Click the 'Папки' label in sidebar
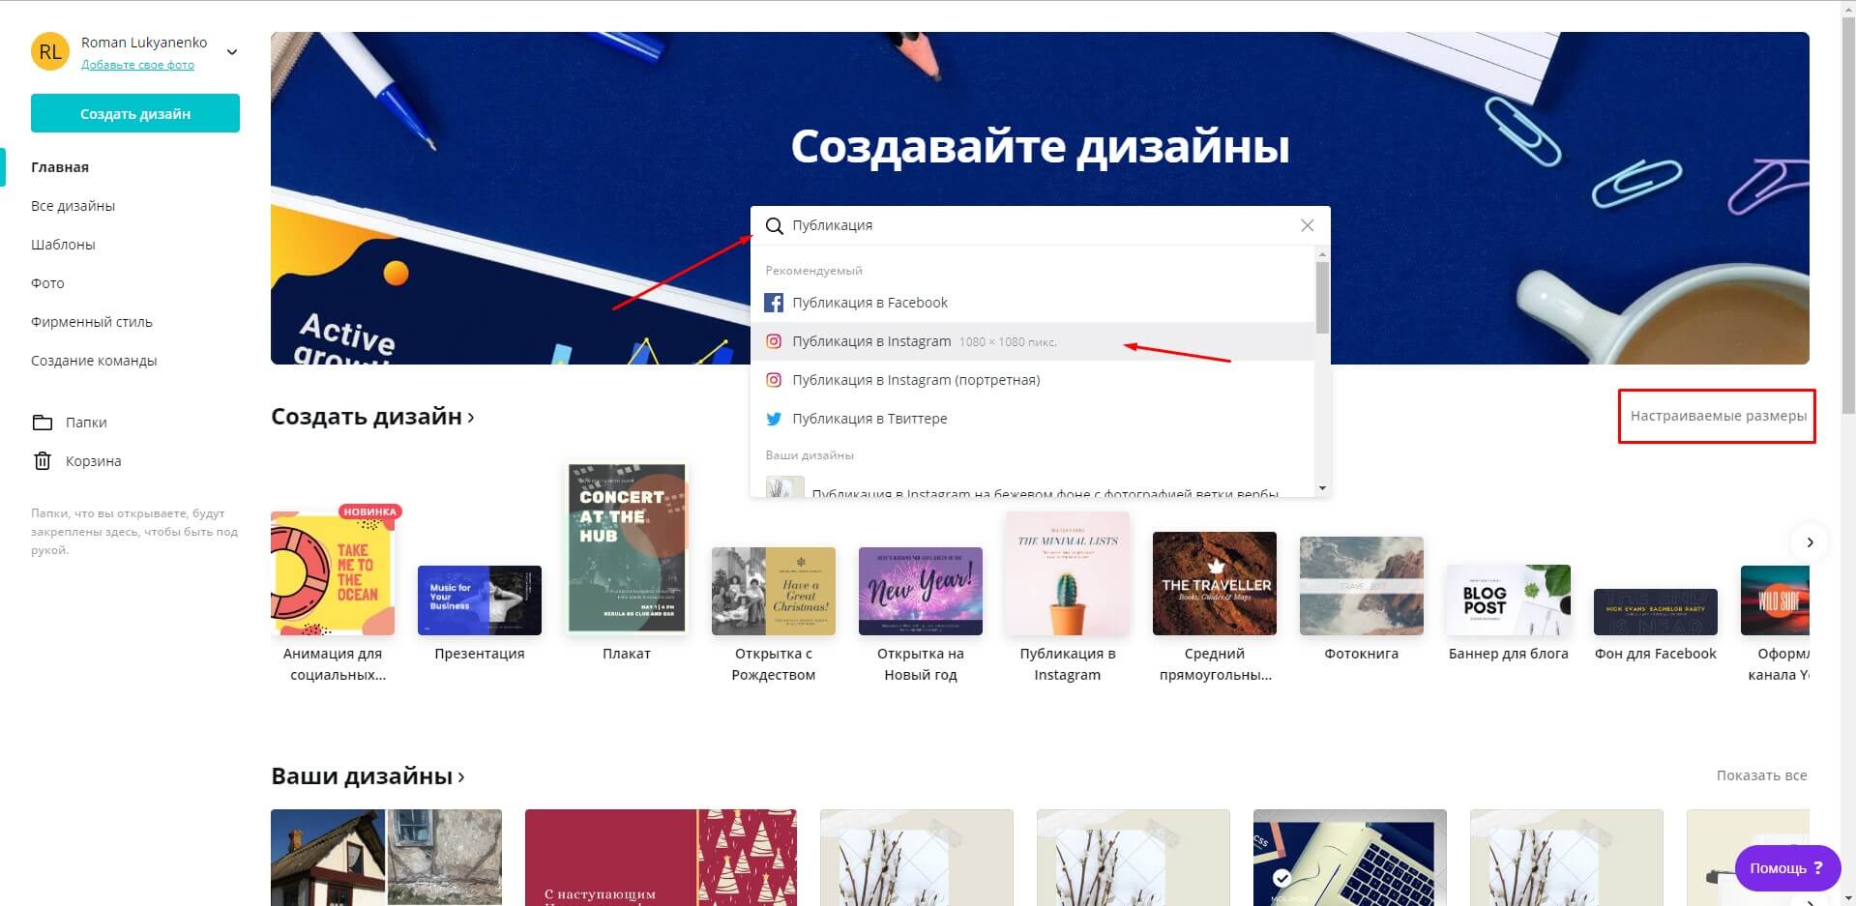 tap(86, 423)
